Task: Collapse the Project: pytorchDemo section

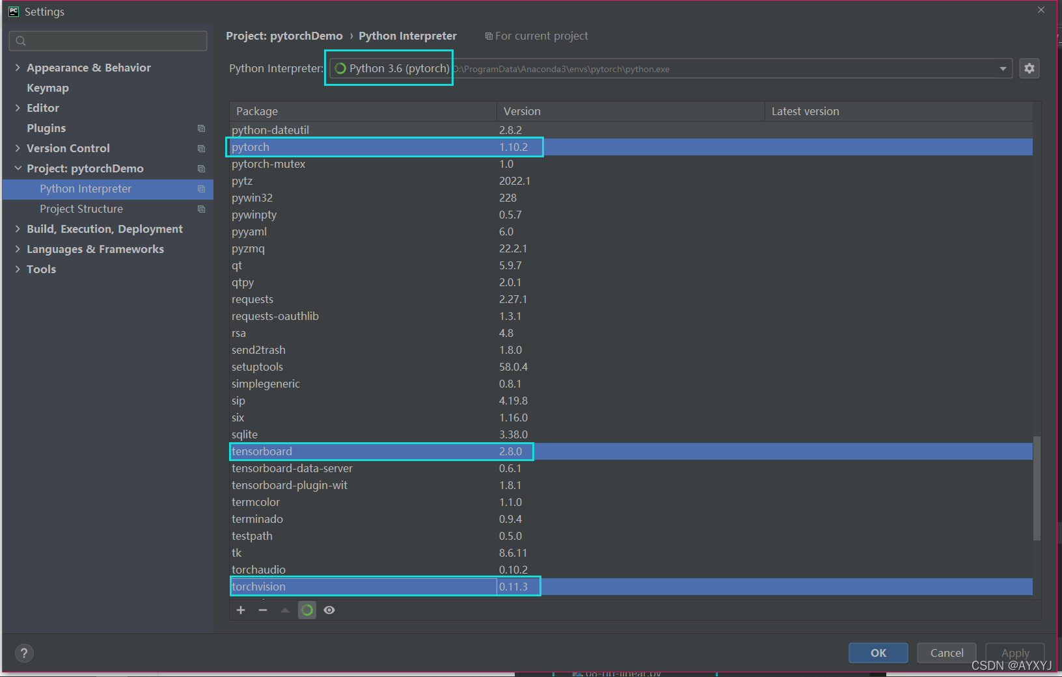Action: [x=18, y=168]
